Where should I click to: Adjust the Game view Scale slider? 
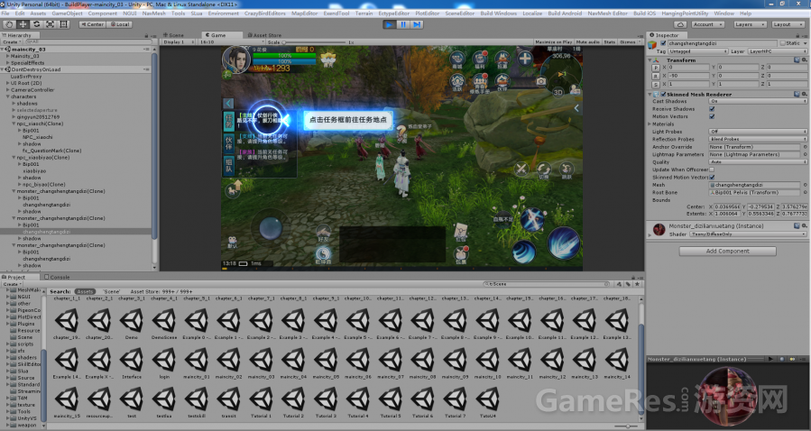coord(314,41)
